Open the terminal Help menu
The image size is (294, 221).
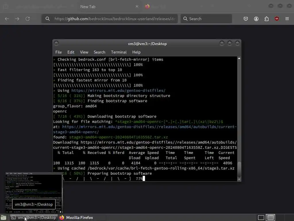[136, 52]
